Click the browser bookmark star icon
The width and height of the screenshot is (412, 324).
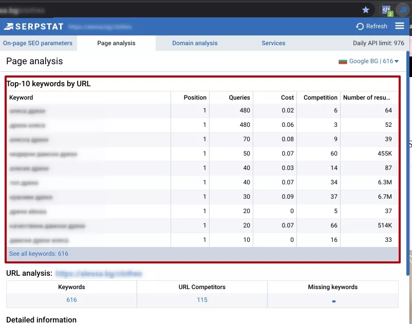365,10
